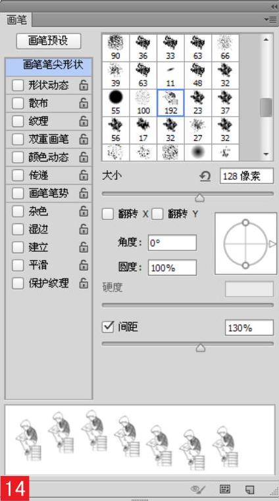The width and height of the screenshot is (279, 501).
Task: Open the brush panel flyout menu
Action: (x=270, y=20)
